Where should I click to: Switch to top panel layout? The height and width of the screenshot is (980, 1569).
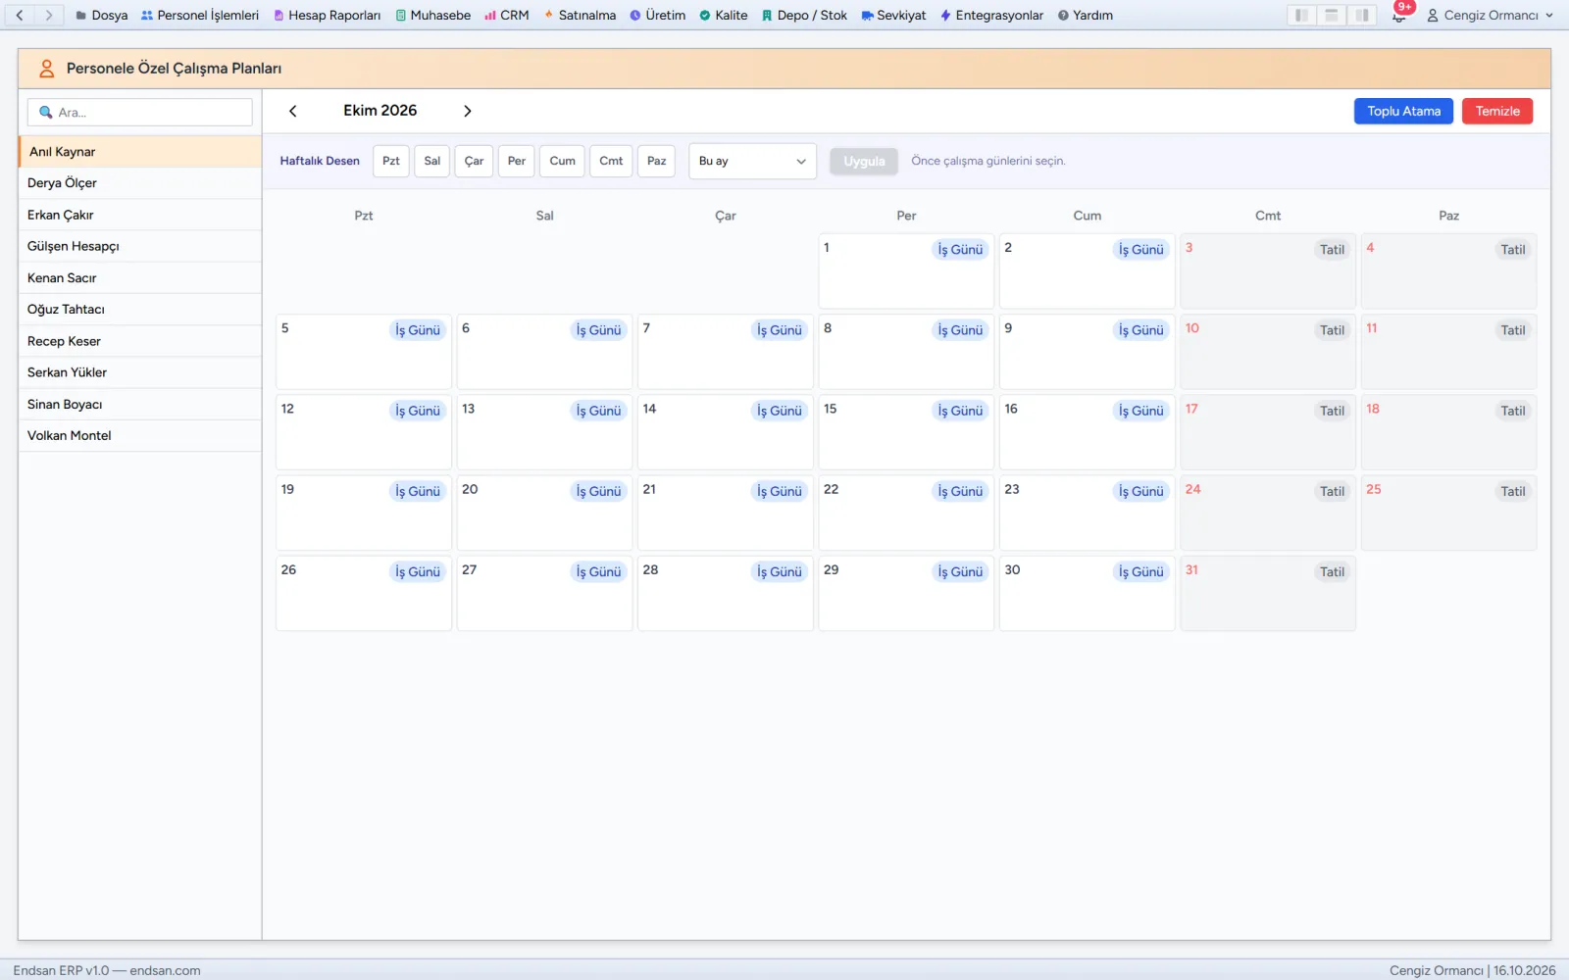point(1332,15)
